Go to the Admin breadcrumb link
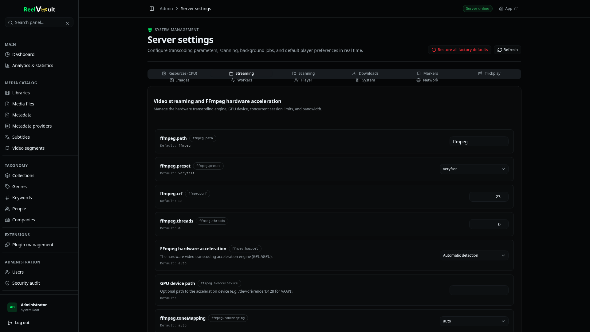590x332 pixels. pos(166,9)
